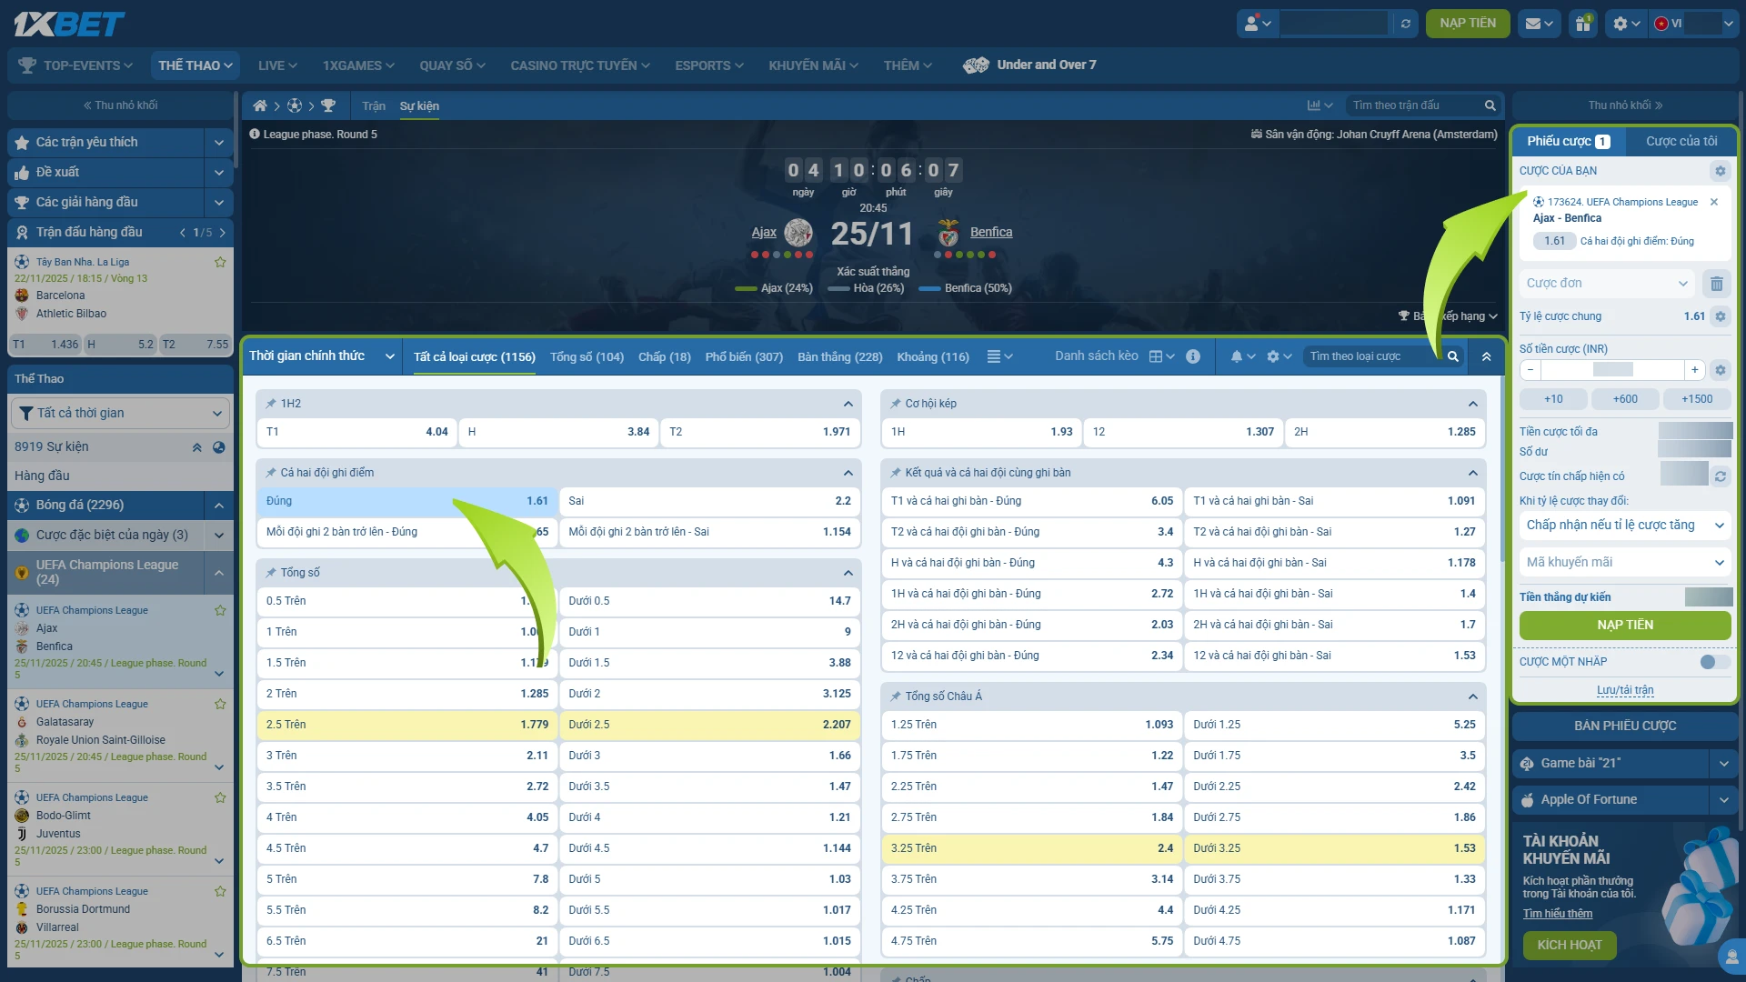Toggle the Cược một nhấp switch
1746x982 pixels.
point(1715,662)
